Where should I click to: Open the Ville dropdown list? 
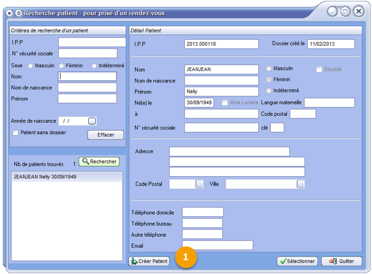click(300, 184)
